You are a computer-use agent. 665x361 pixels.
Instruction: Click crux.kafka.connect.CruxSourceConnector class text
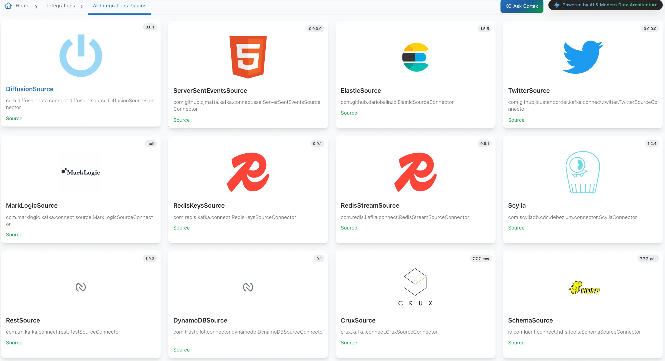389,332
